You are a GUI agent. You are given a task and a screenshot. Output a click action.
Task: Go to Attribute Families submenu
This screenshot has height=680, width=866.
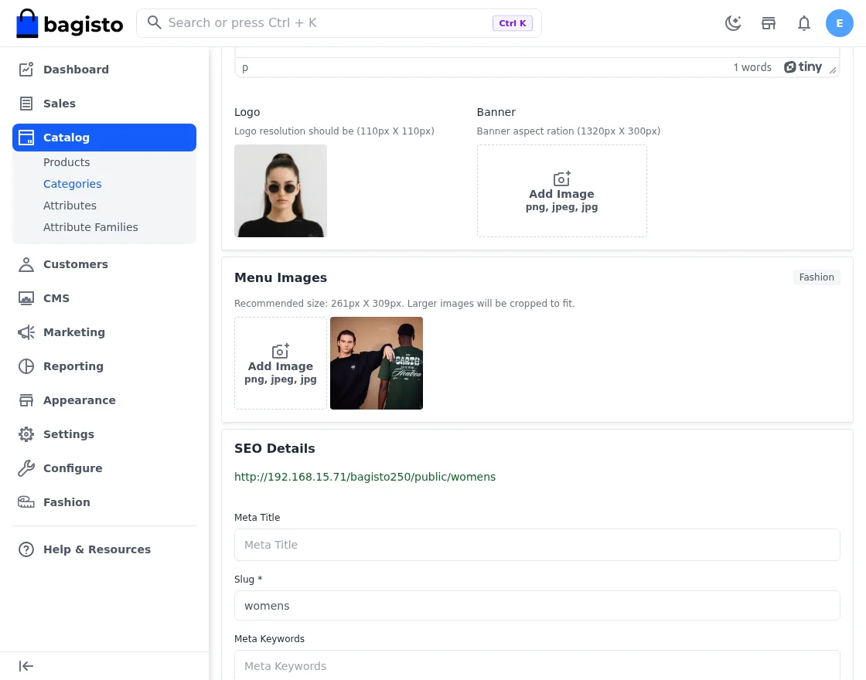(x=90, y=227)
